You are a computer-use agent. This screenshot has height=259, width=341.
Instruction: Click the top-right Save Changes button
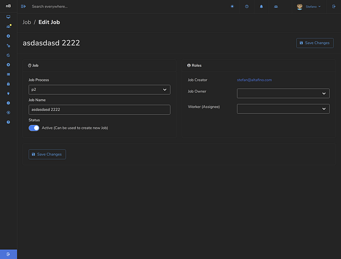coord(315,43)
